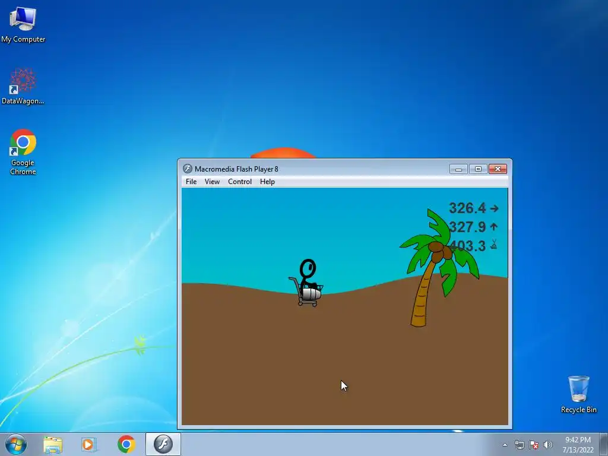Click the small cart icon beside 403.3
608x456 pixels.
click(x=493, y=244)
